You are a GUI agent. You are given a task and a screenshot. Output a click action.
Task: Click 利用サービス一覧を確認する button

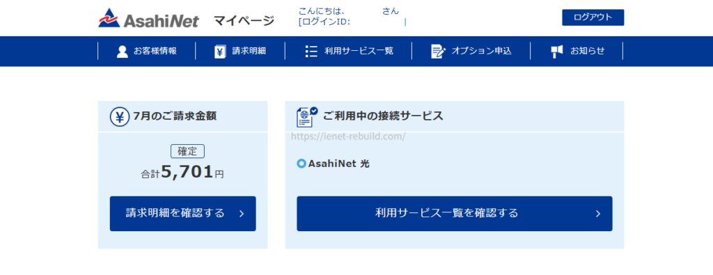pyautogui.click(x=454, y=214)
